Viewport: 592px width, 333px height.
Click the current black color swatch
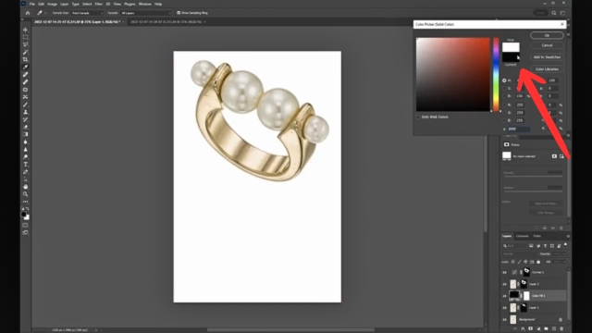click(511, 57)
